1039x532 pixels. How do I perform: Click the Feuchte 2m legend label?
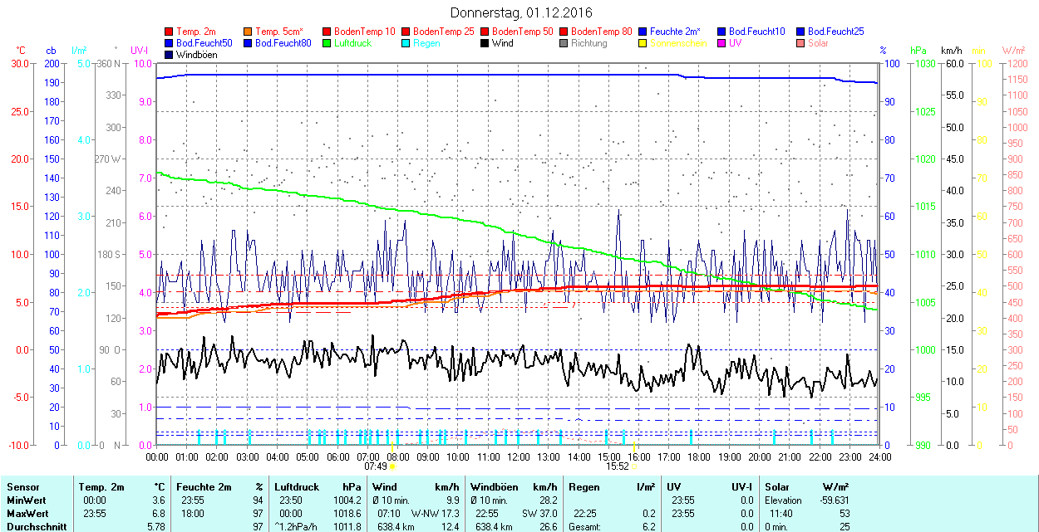click(675, 32)
